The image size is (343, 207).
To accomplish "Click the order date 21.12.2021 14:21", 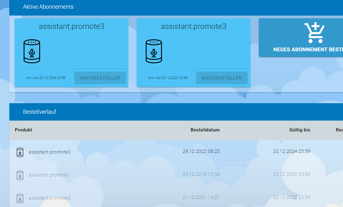I will point(201,197).
